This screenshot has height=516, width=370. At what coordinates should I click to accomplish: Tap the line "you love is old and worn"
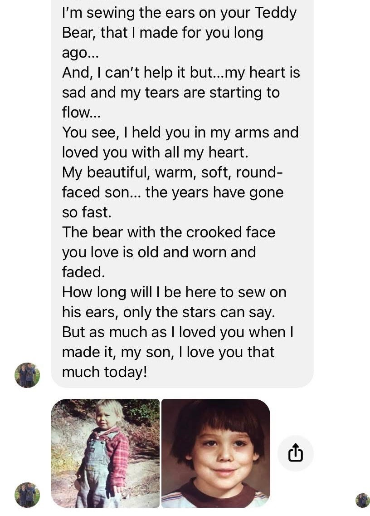coord(159,252)
